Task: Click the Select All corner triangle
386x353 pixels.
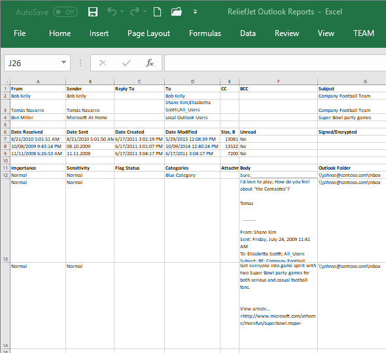Action: click(5, 81)
